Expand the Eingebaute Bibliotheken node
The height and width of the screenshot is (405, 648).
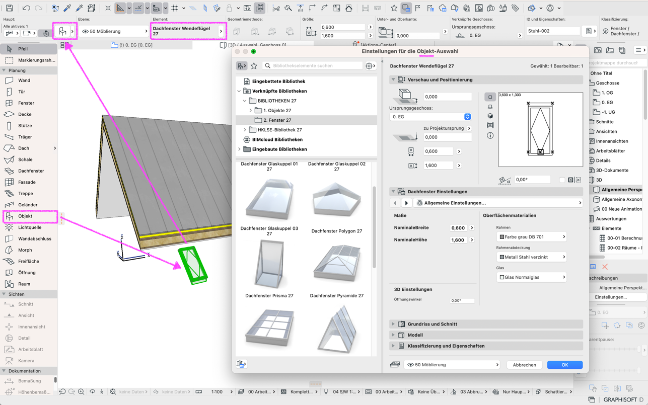point(239,149)
